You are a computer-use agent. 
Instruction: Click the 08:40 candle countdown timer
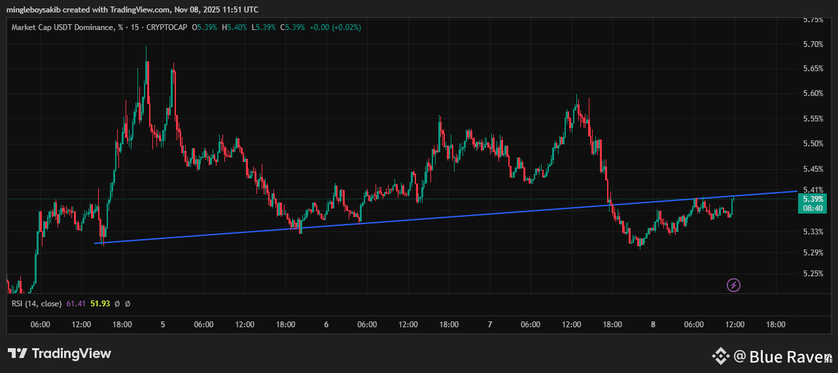tap(812, 208)
